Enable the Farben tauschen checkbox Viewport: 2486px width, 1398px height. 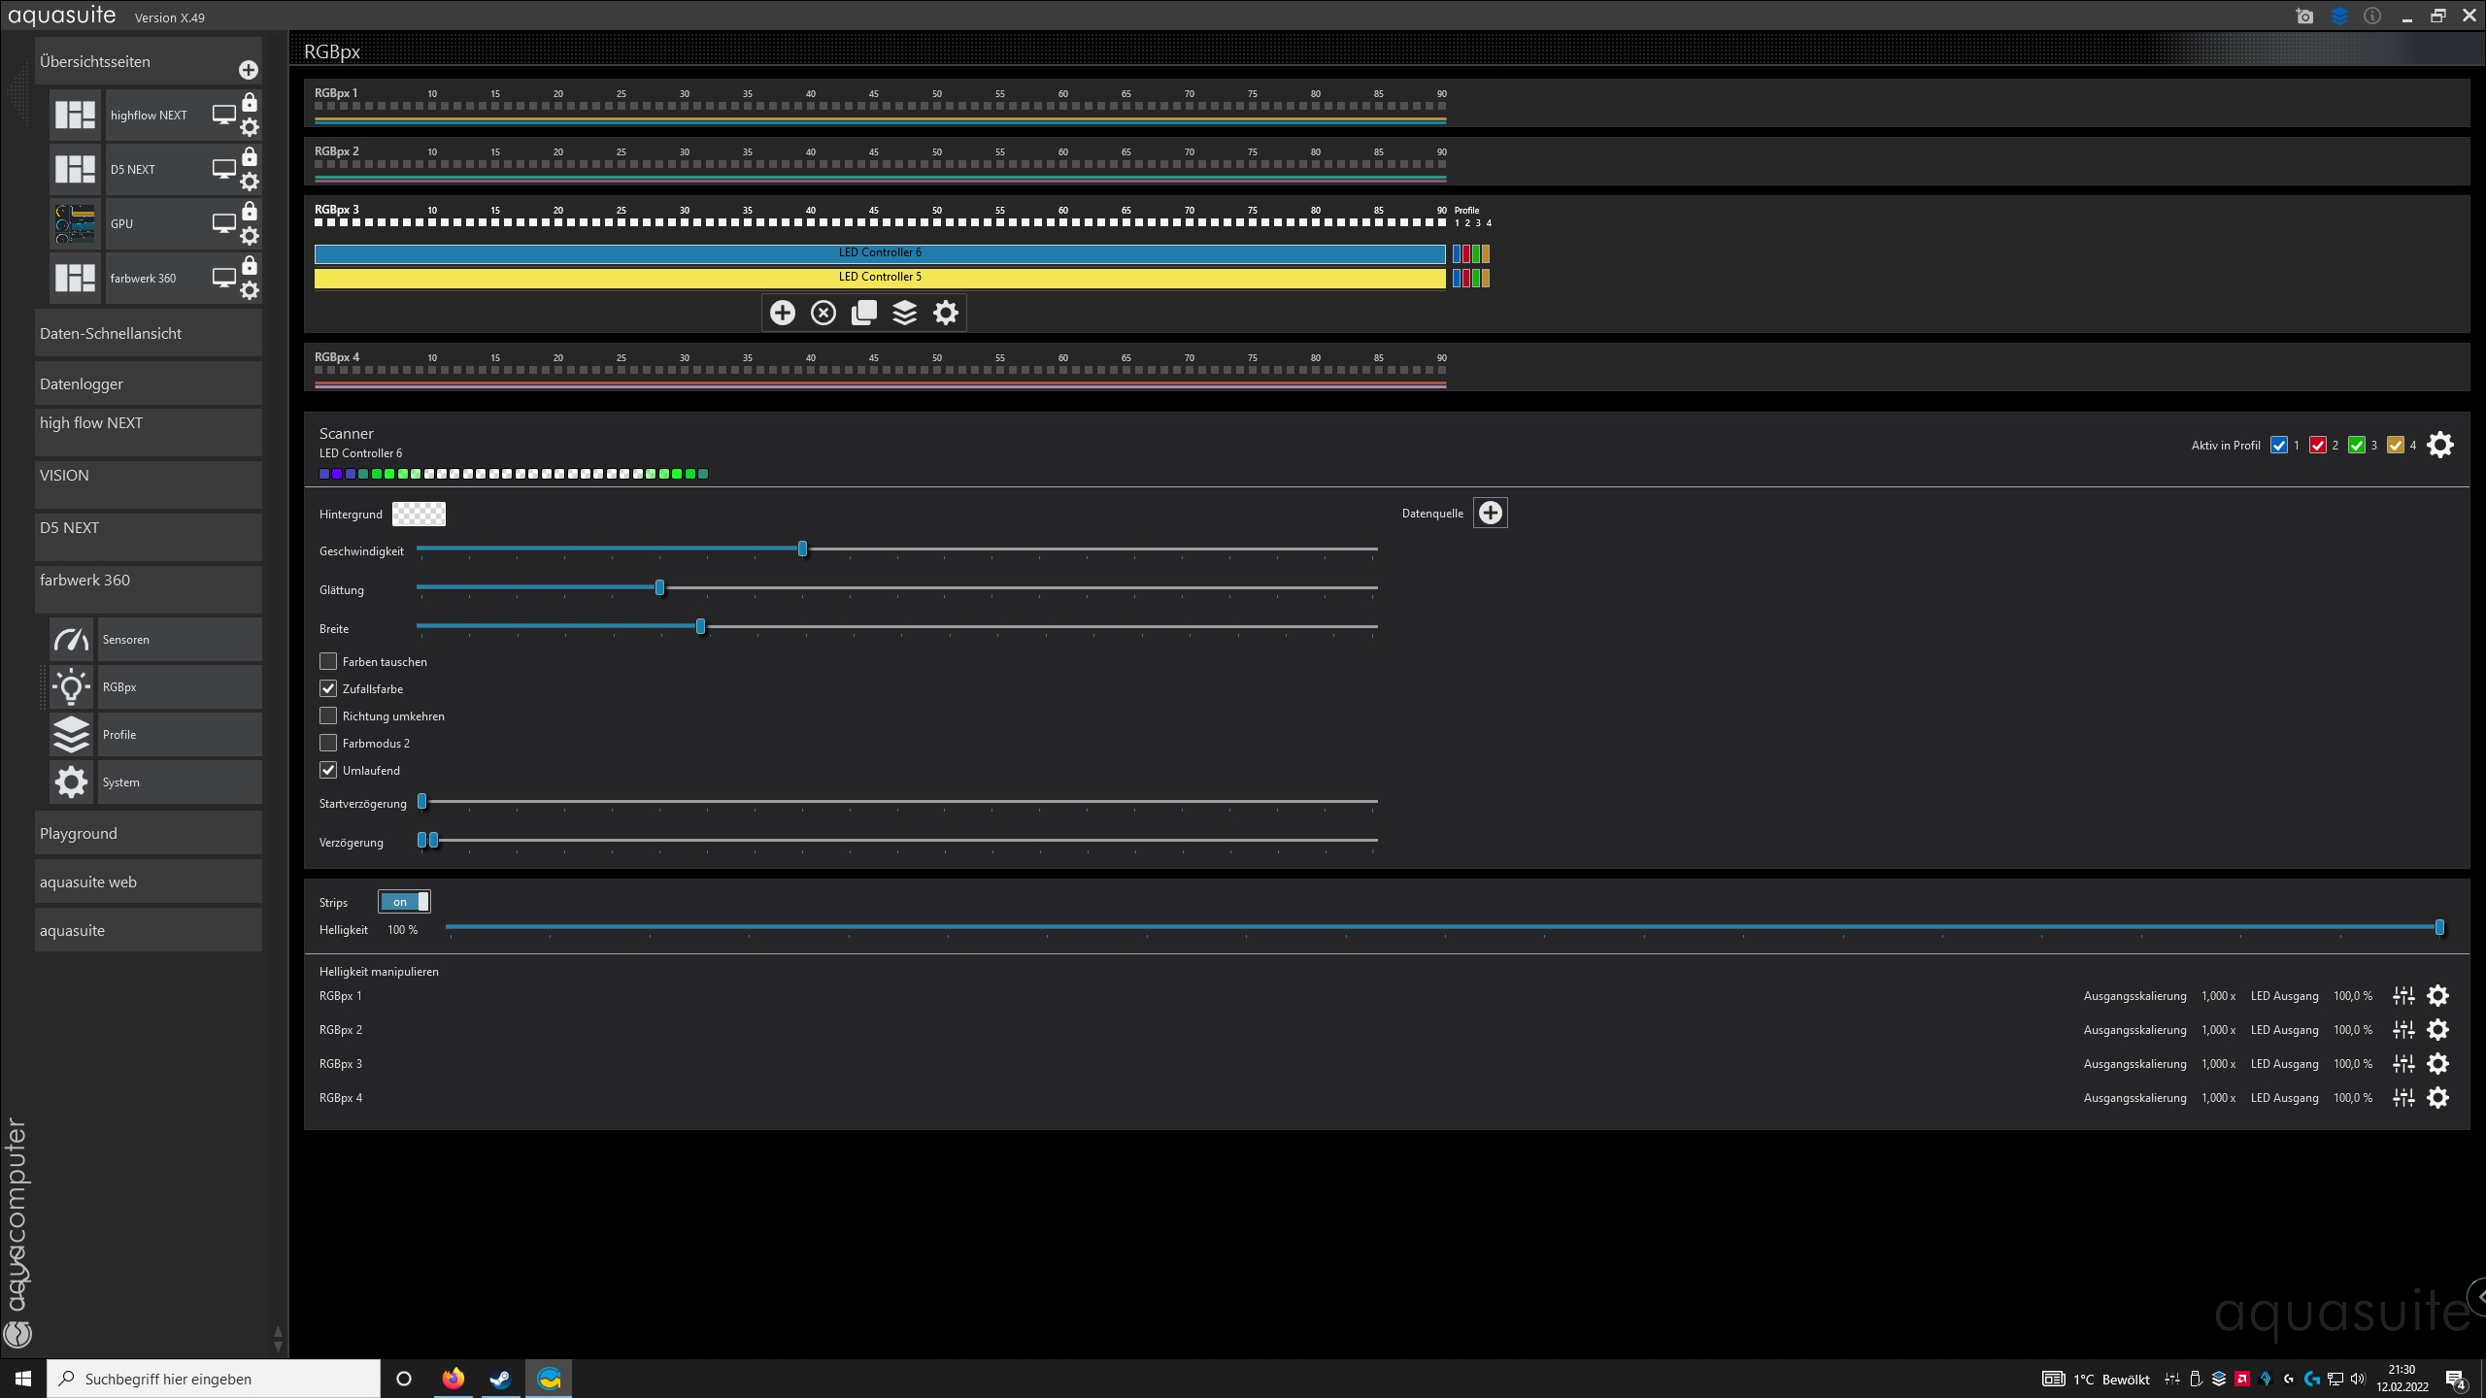point(328,661)
